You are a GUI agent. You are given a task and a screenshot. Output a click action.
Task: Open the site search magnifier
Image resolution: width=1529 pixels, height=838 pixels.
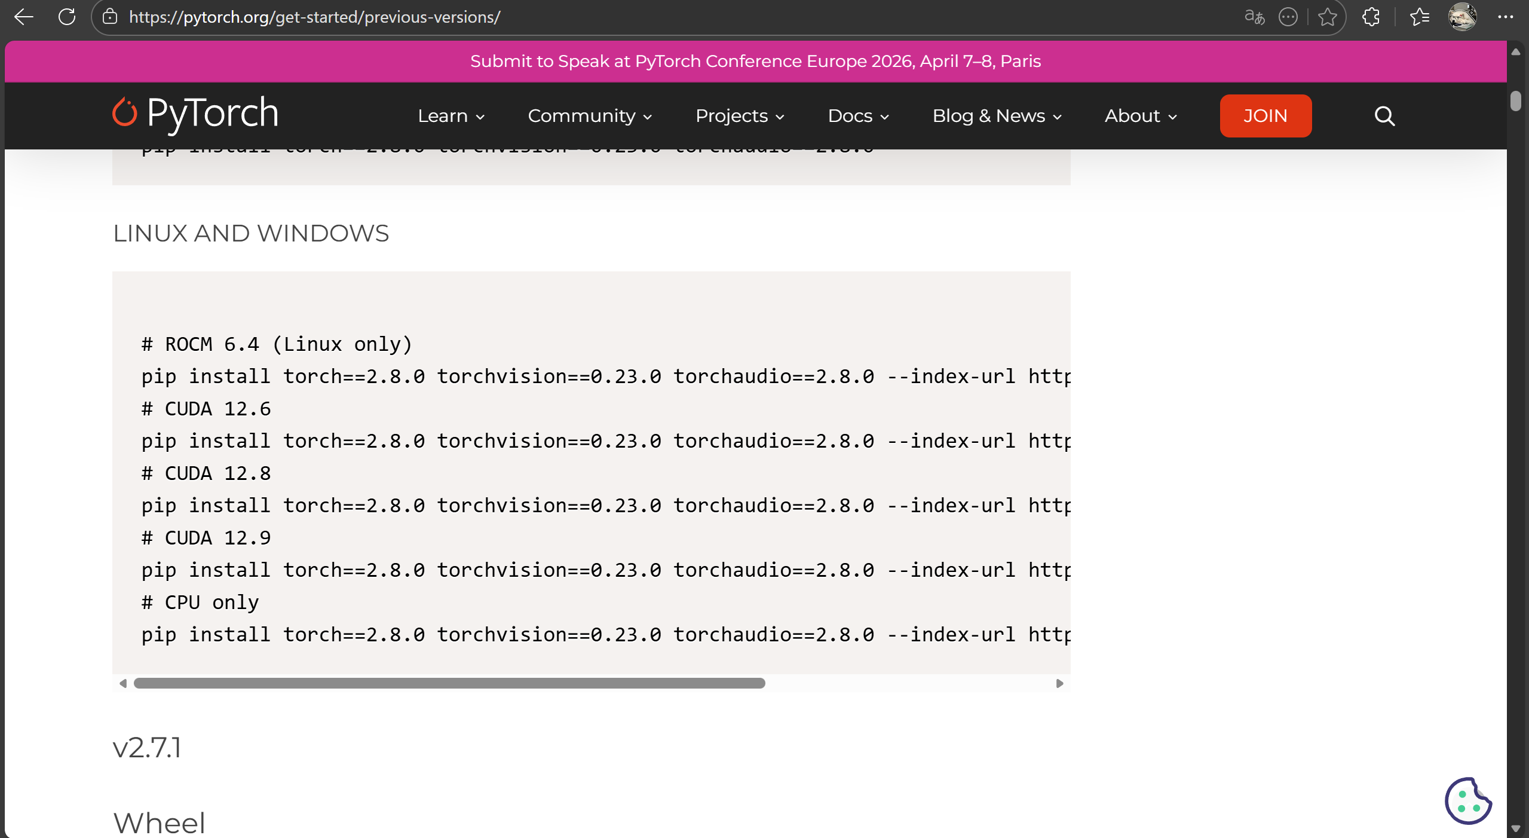tap(1383, 115)
